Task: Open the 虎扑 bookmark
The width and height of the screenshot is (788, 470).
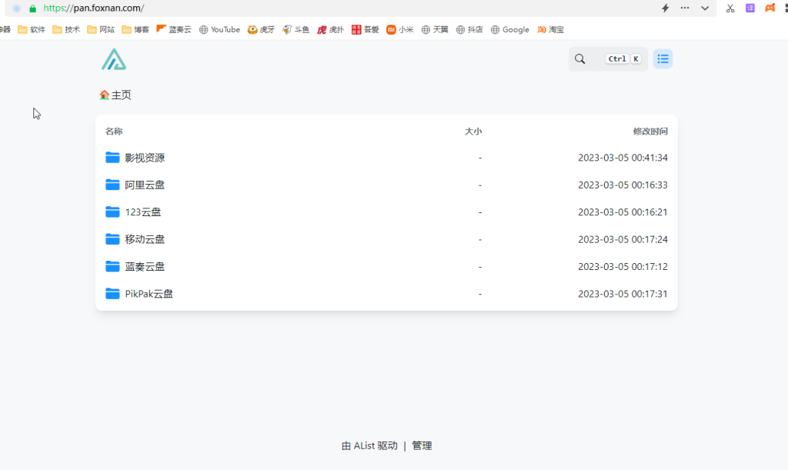Action: point(331,30)
